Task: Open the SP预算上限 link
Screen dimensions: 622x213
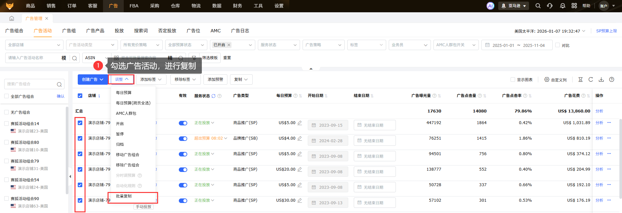Action: click(x=606, y=31)
